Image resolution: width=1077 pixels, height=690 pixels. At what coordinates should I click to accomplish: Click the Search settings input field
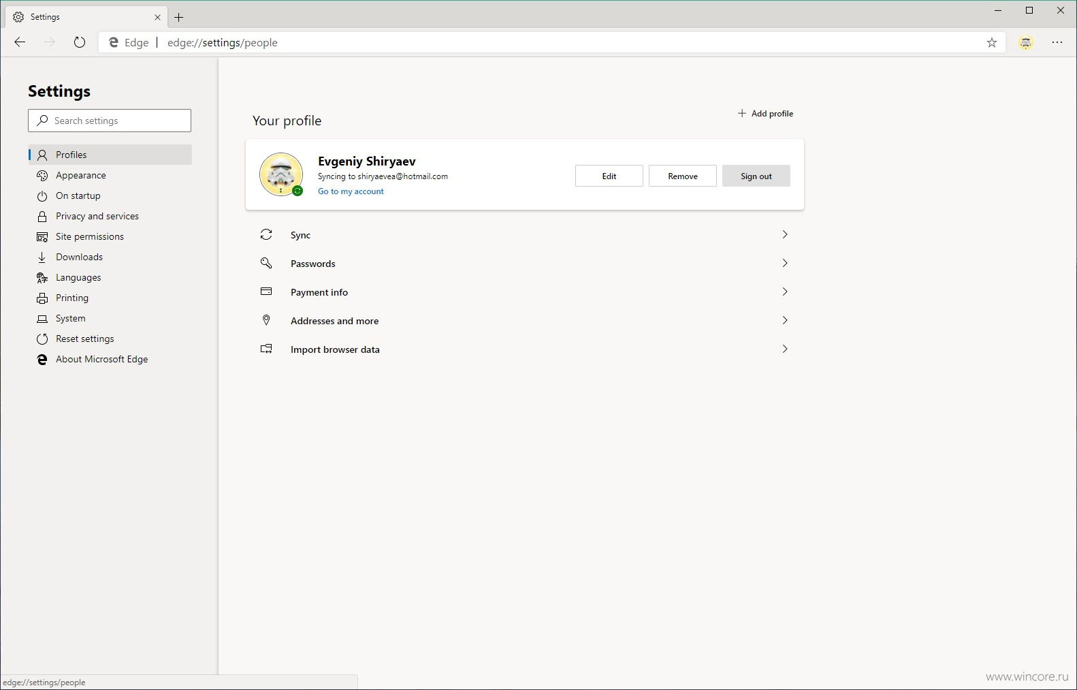pyautogui.click(x=110, y=121)
